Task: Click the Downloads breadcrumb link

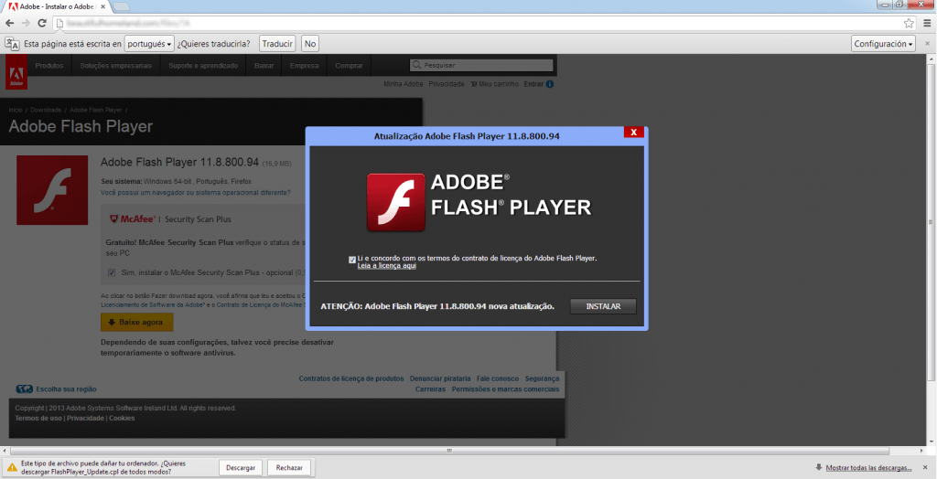Action: click(46, 110)
